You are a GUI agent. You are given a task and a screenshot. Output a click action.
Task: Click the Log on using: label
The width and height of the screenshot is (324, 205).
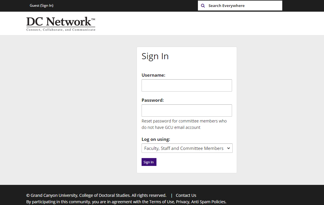tap(156, 139)
